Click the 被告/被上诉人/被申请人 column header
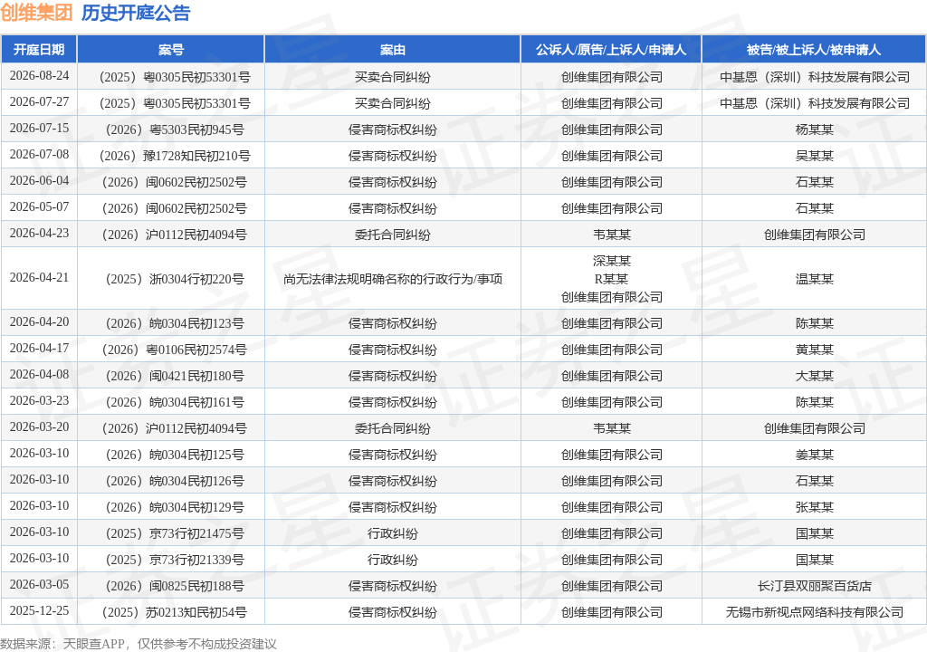The height and width of the screenshot is (652, 927). [x=814, y=50]
